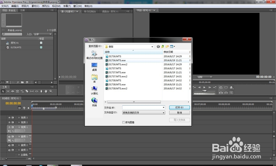Select the Rolling Edit tool
This screenshot has height=166, width=276.
17,91
